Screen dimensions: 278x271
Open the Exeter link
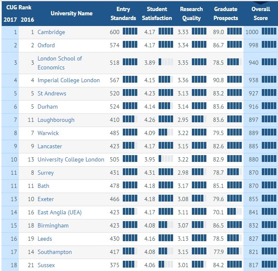(x=46, y=199)
